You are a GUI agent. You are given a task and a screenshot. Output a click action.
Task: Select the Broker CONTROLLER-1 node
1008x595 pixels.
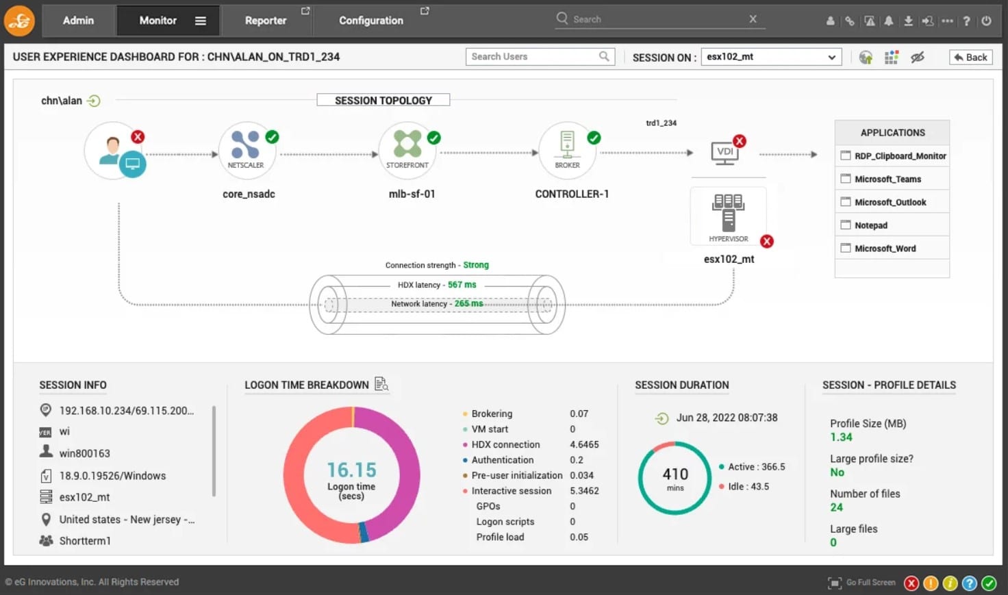click(x=568, y=151)
